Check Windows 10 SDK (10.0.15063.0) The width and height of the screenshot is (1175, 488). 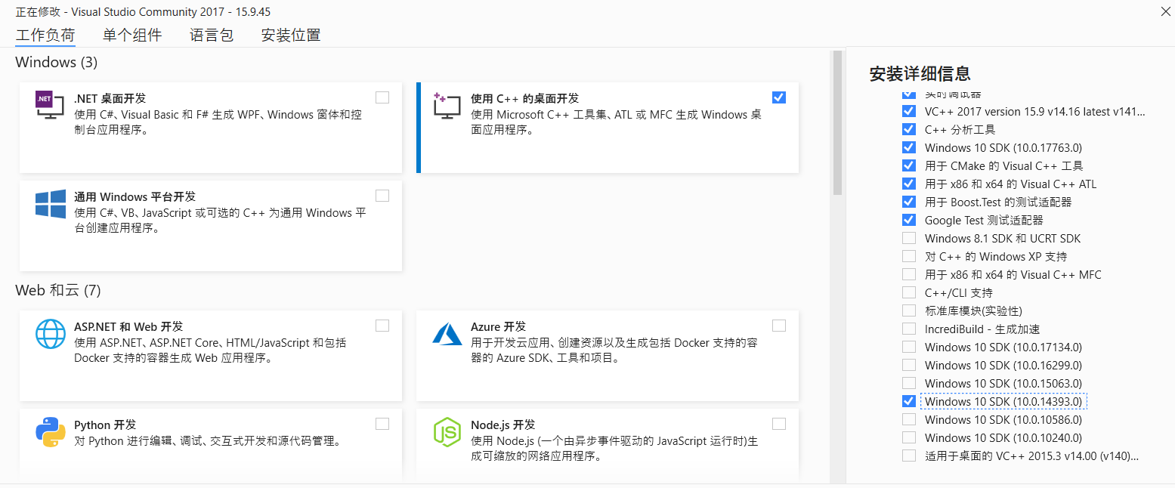tap(909, 383)
